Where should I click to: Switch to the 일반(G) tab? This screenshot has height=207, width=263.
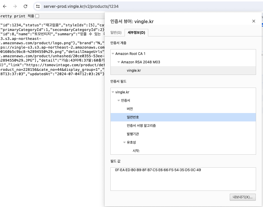(x=116, y=33)
